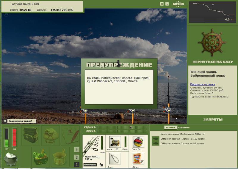238x169 pixels.
Task: Click the ЯД level red bar
Action: (14, 138)
